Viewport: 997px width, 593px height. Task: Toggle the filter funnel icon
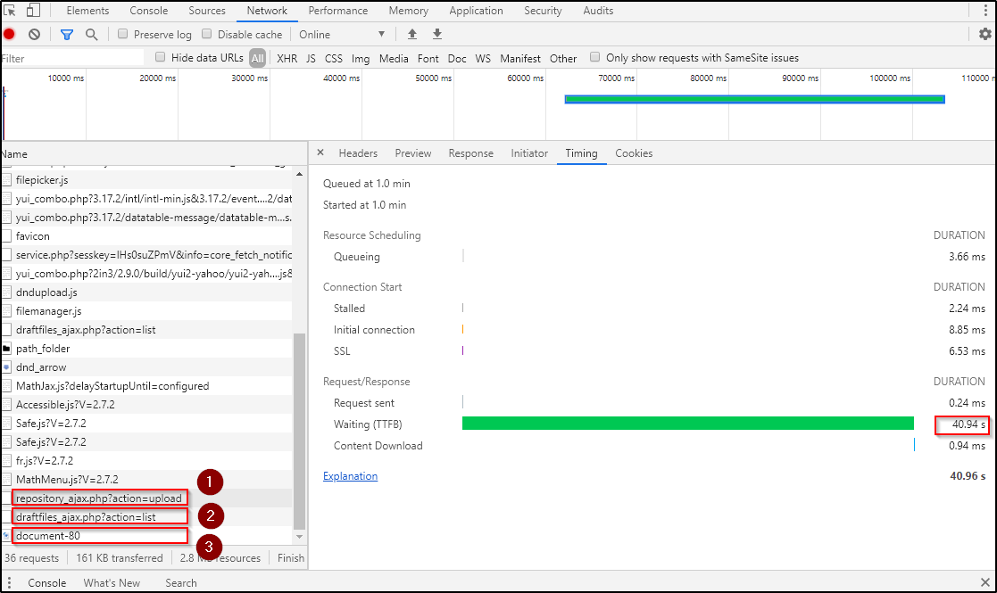point(67,35)
